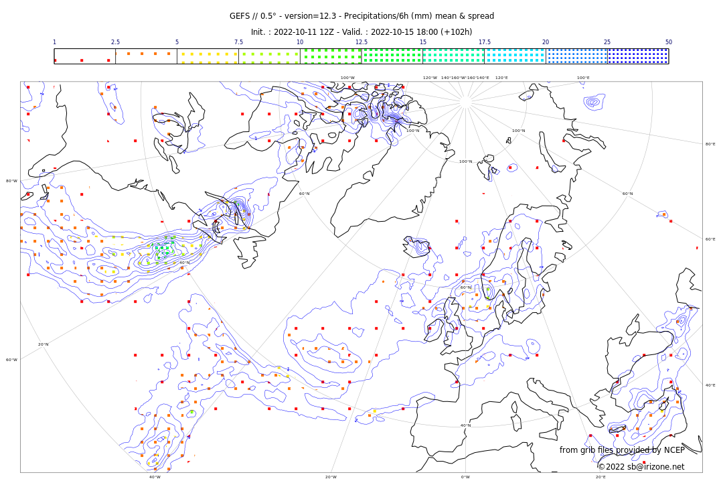Select the orange-dotted 2.5 to 5 mm legend box
This screenshot has width=723, height=481.
[x=146, y=56]
